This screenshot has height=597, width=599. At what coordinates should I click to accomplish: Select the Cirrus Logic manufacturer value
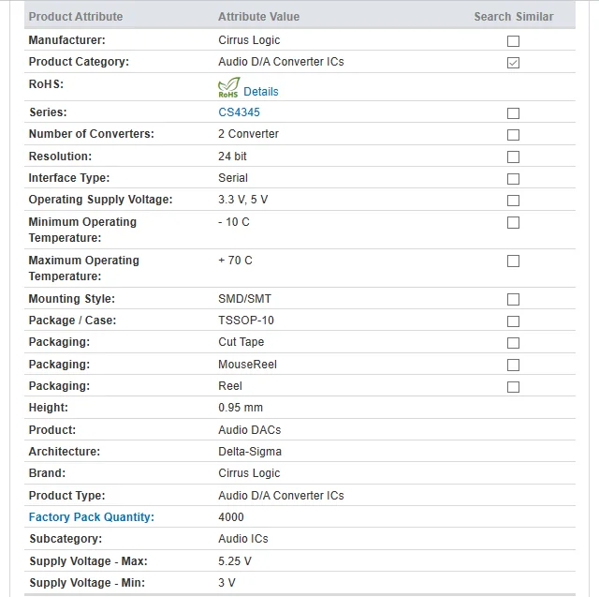(249, 40)
